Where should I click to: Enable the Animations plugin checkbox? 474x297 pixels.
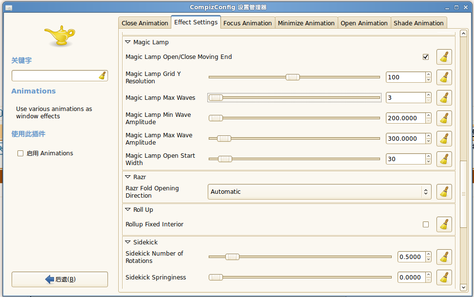coord(20,153)
